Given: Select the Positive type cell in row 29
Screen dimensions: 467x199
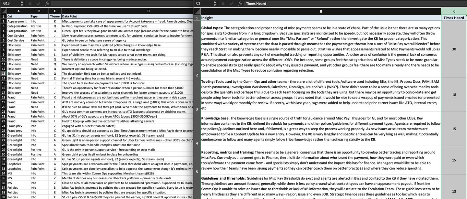Looking at the screenshot, I should pyautogui.click(x=39, y=150).
